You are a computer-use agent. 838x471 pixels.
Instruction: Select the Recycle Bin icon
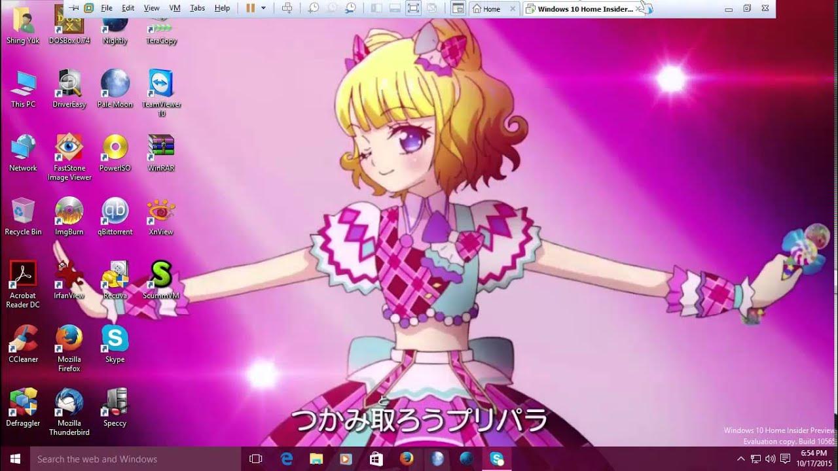(23, 217)
